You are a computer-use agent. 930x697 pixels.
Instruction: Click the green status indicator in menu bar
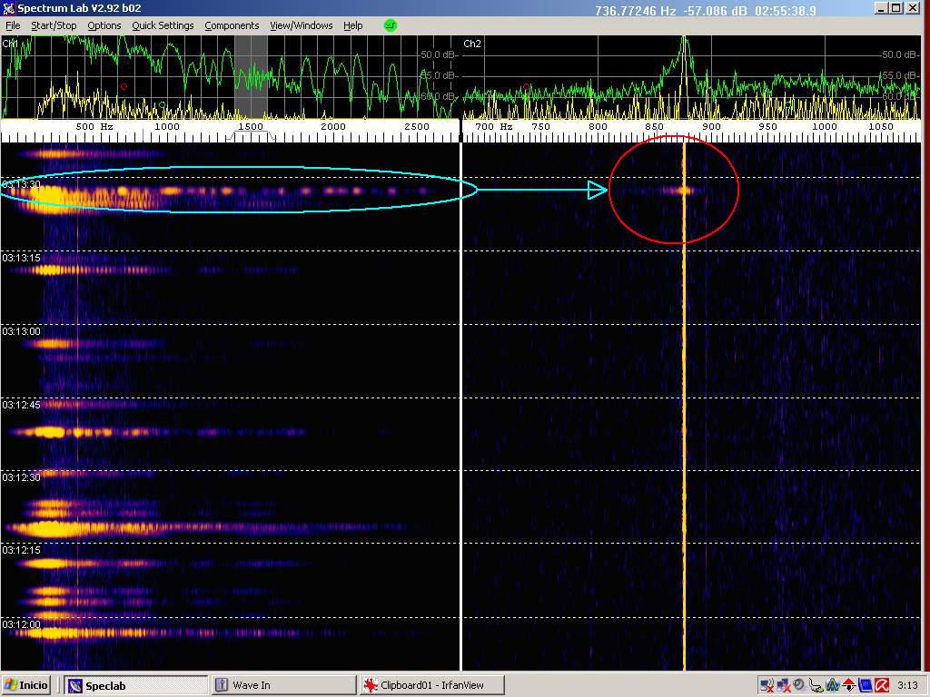coord(391,25)
